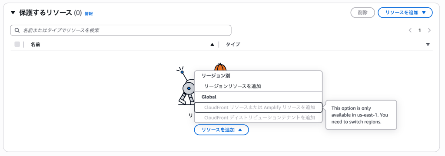Screen dimensions: 445x156
Task: Open the 情報 info link
Action: [89, 13]
